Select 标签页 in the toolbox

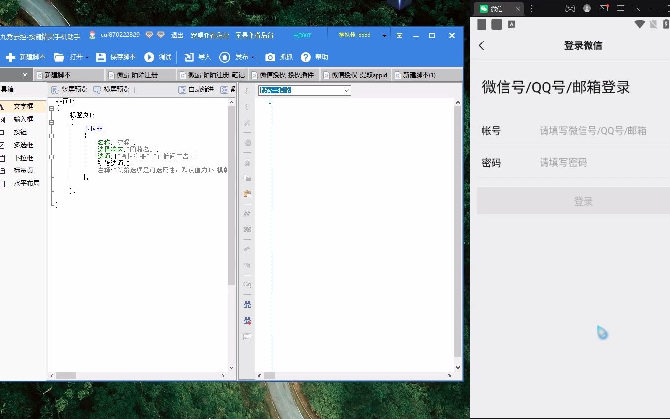click(x=23, y=171)
